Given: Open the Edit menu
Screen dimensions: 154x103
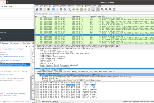Looking at the screenshot, I should (41, 6).
